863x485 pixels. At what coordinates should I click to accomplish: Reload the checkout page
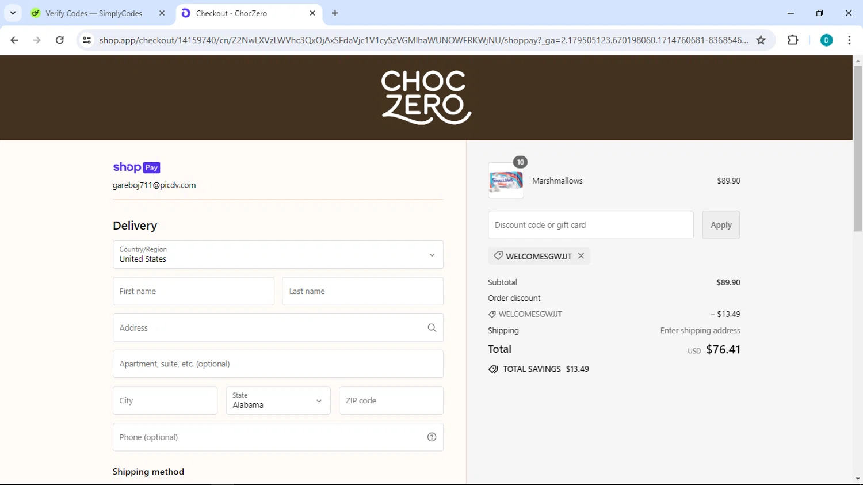pyautogui.click(x=60, y=40)
